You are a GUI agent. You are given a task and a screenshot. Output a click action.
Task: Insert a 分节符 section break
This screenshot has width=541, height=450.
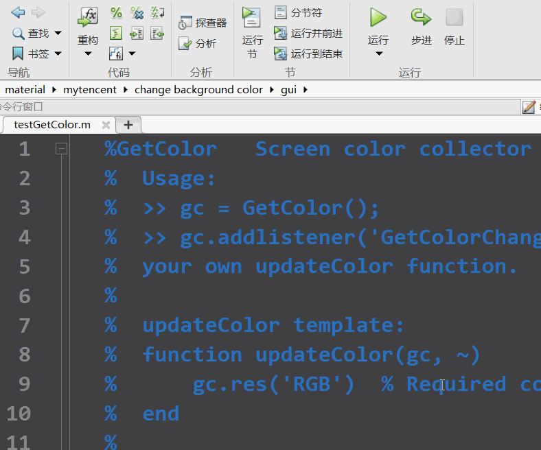[x=299, y=13]
